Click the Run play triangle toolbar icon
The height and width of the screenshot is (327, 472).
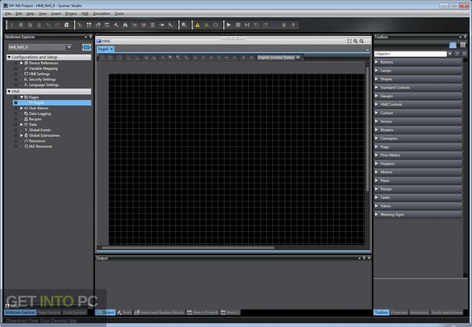click(229, 25)
